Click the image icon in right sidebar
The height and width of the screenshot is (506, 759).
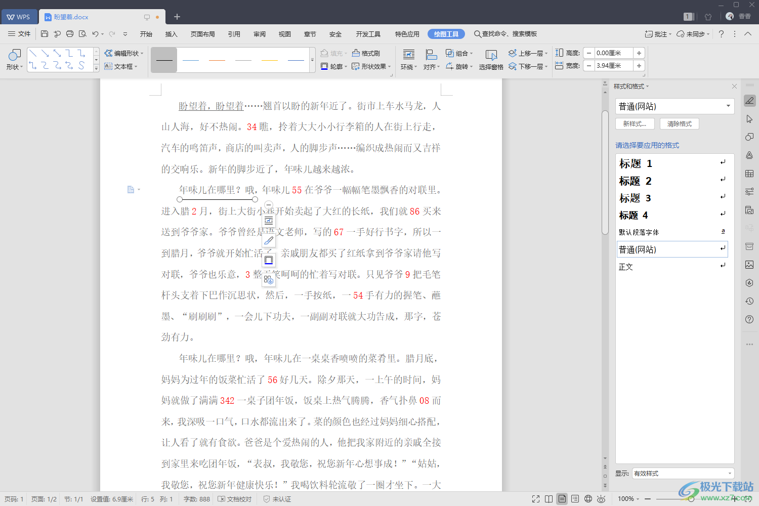click(x=749, y=265)
